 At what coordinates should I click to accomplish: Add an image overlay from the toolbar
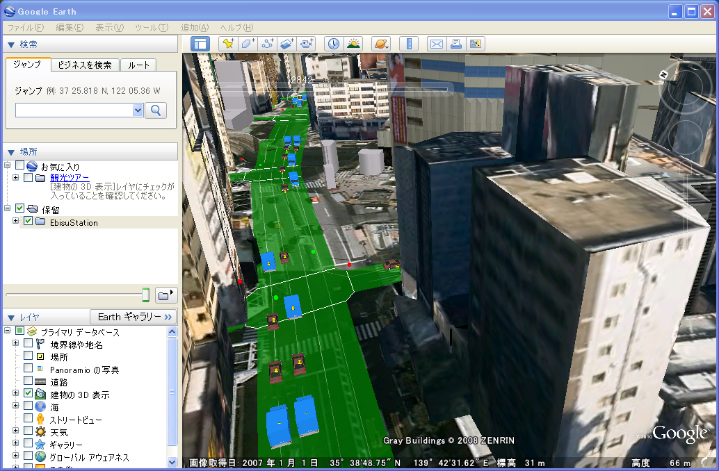[287, 44]
